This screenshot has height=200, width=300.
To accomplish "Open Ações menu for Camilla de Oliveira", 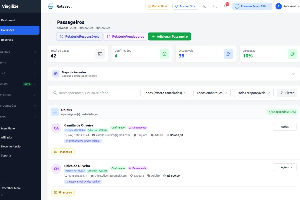I will tap(285, 127).
